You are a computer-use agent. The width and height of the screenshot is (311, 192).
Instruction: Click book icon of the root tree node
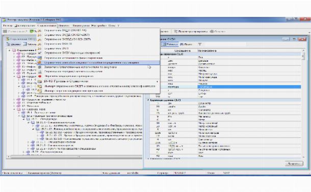(14, 50)
